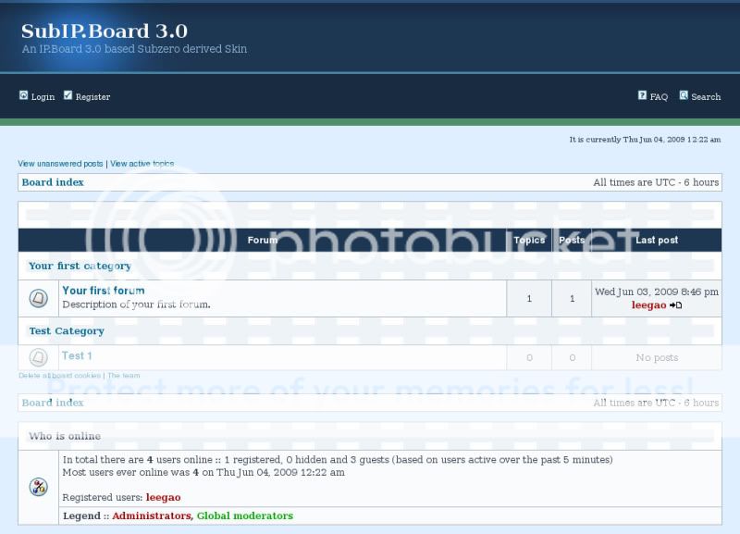The width and height of the screenshot is (740, 534).
Task: Select Global moderators legend link
Action: pos(244,515)
